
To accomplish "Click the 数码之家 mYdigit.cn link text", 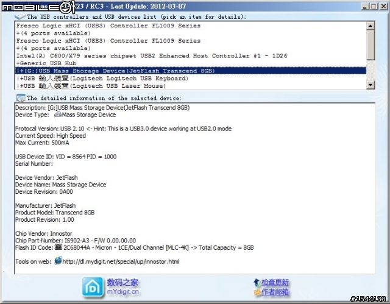I will pyautogui.click(x=123, y=286).
